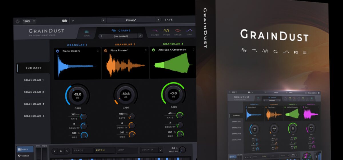Click the PIT. pitch wheel strip
Screen dimensions: 343x160
(38, 153)
